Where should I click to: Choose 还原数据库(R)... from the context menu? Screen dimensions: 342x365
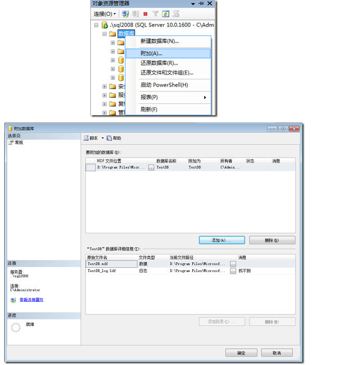point(159,63)
